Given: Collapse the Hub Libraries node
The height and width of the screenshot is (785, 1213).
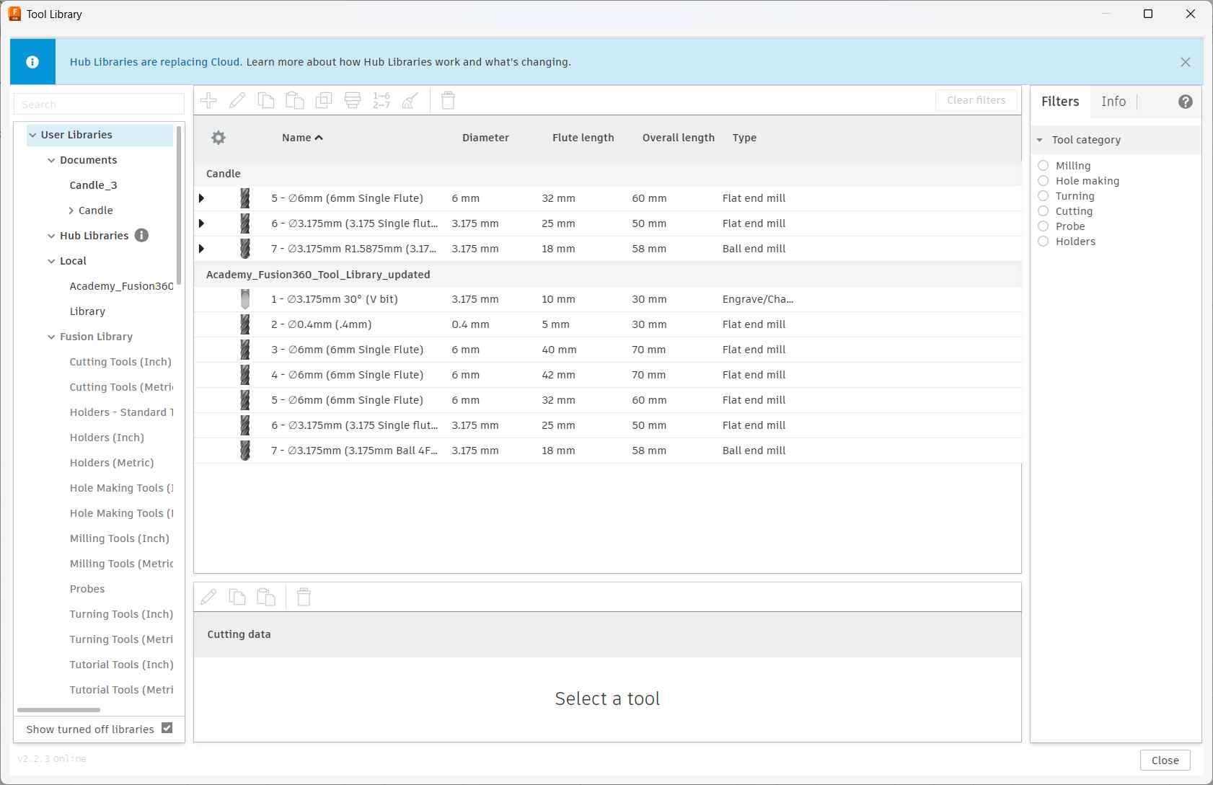Looking at the screenshot, I should click(51, 236).
